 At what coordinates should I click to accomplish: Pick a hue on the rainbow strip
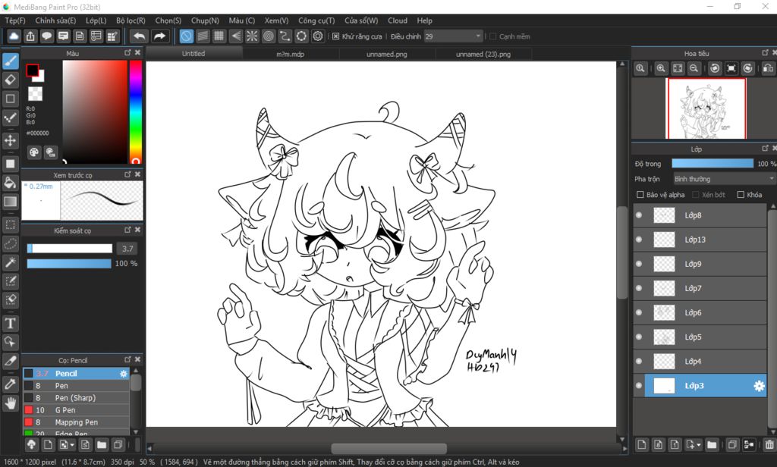click(x=135, y=112)
